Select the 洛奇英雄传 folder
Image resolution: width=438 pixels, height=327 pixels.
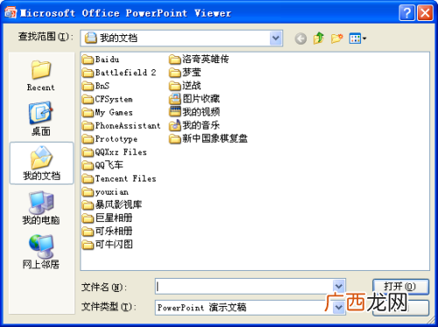199,60
